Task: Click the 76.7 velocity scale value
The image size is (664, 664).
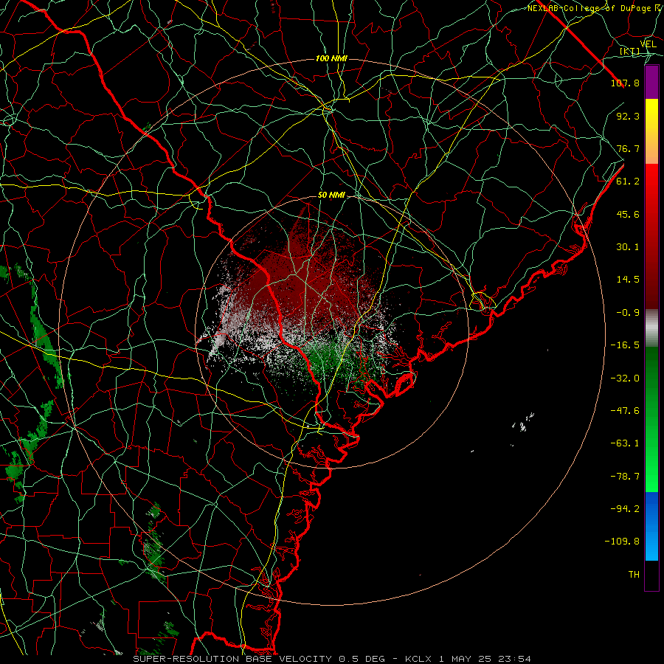Action: click(x=628, y=148)
